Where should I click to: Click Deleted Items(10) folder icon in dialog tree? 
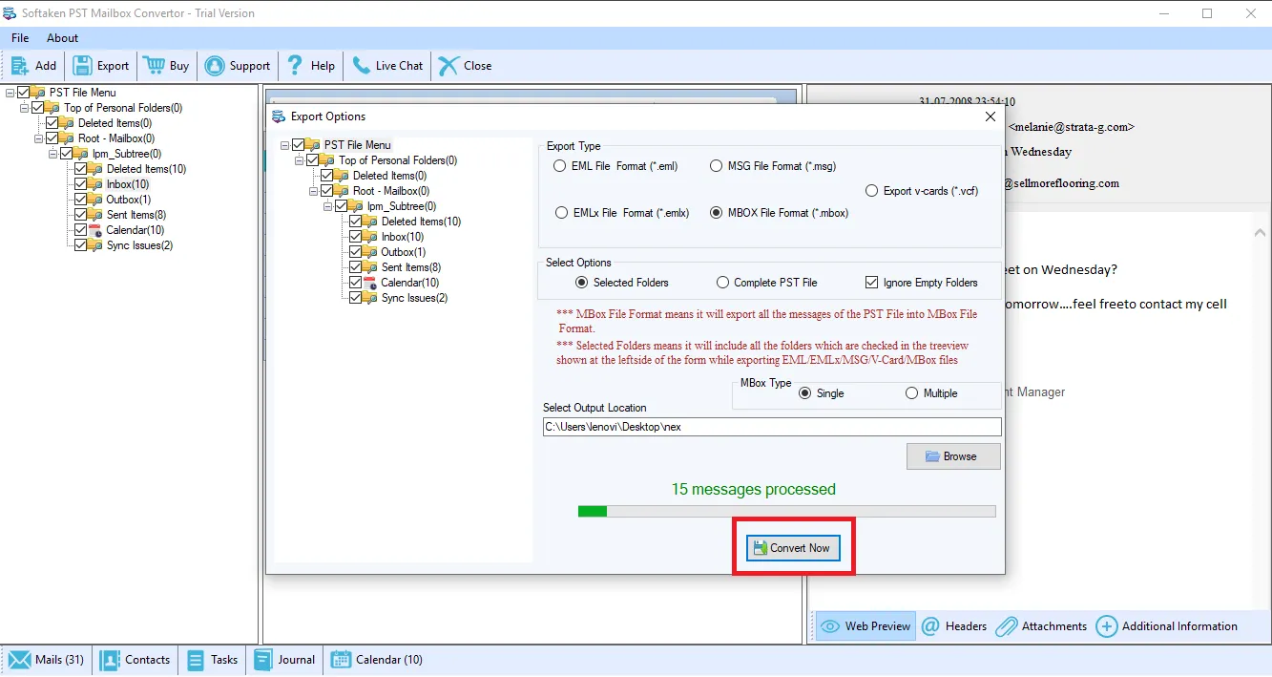[370, 222]
